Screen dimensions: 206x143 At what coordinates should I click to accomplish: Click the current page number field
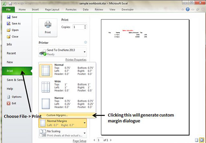(x=100, y=140)
